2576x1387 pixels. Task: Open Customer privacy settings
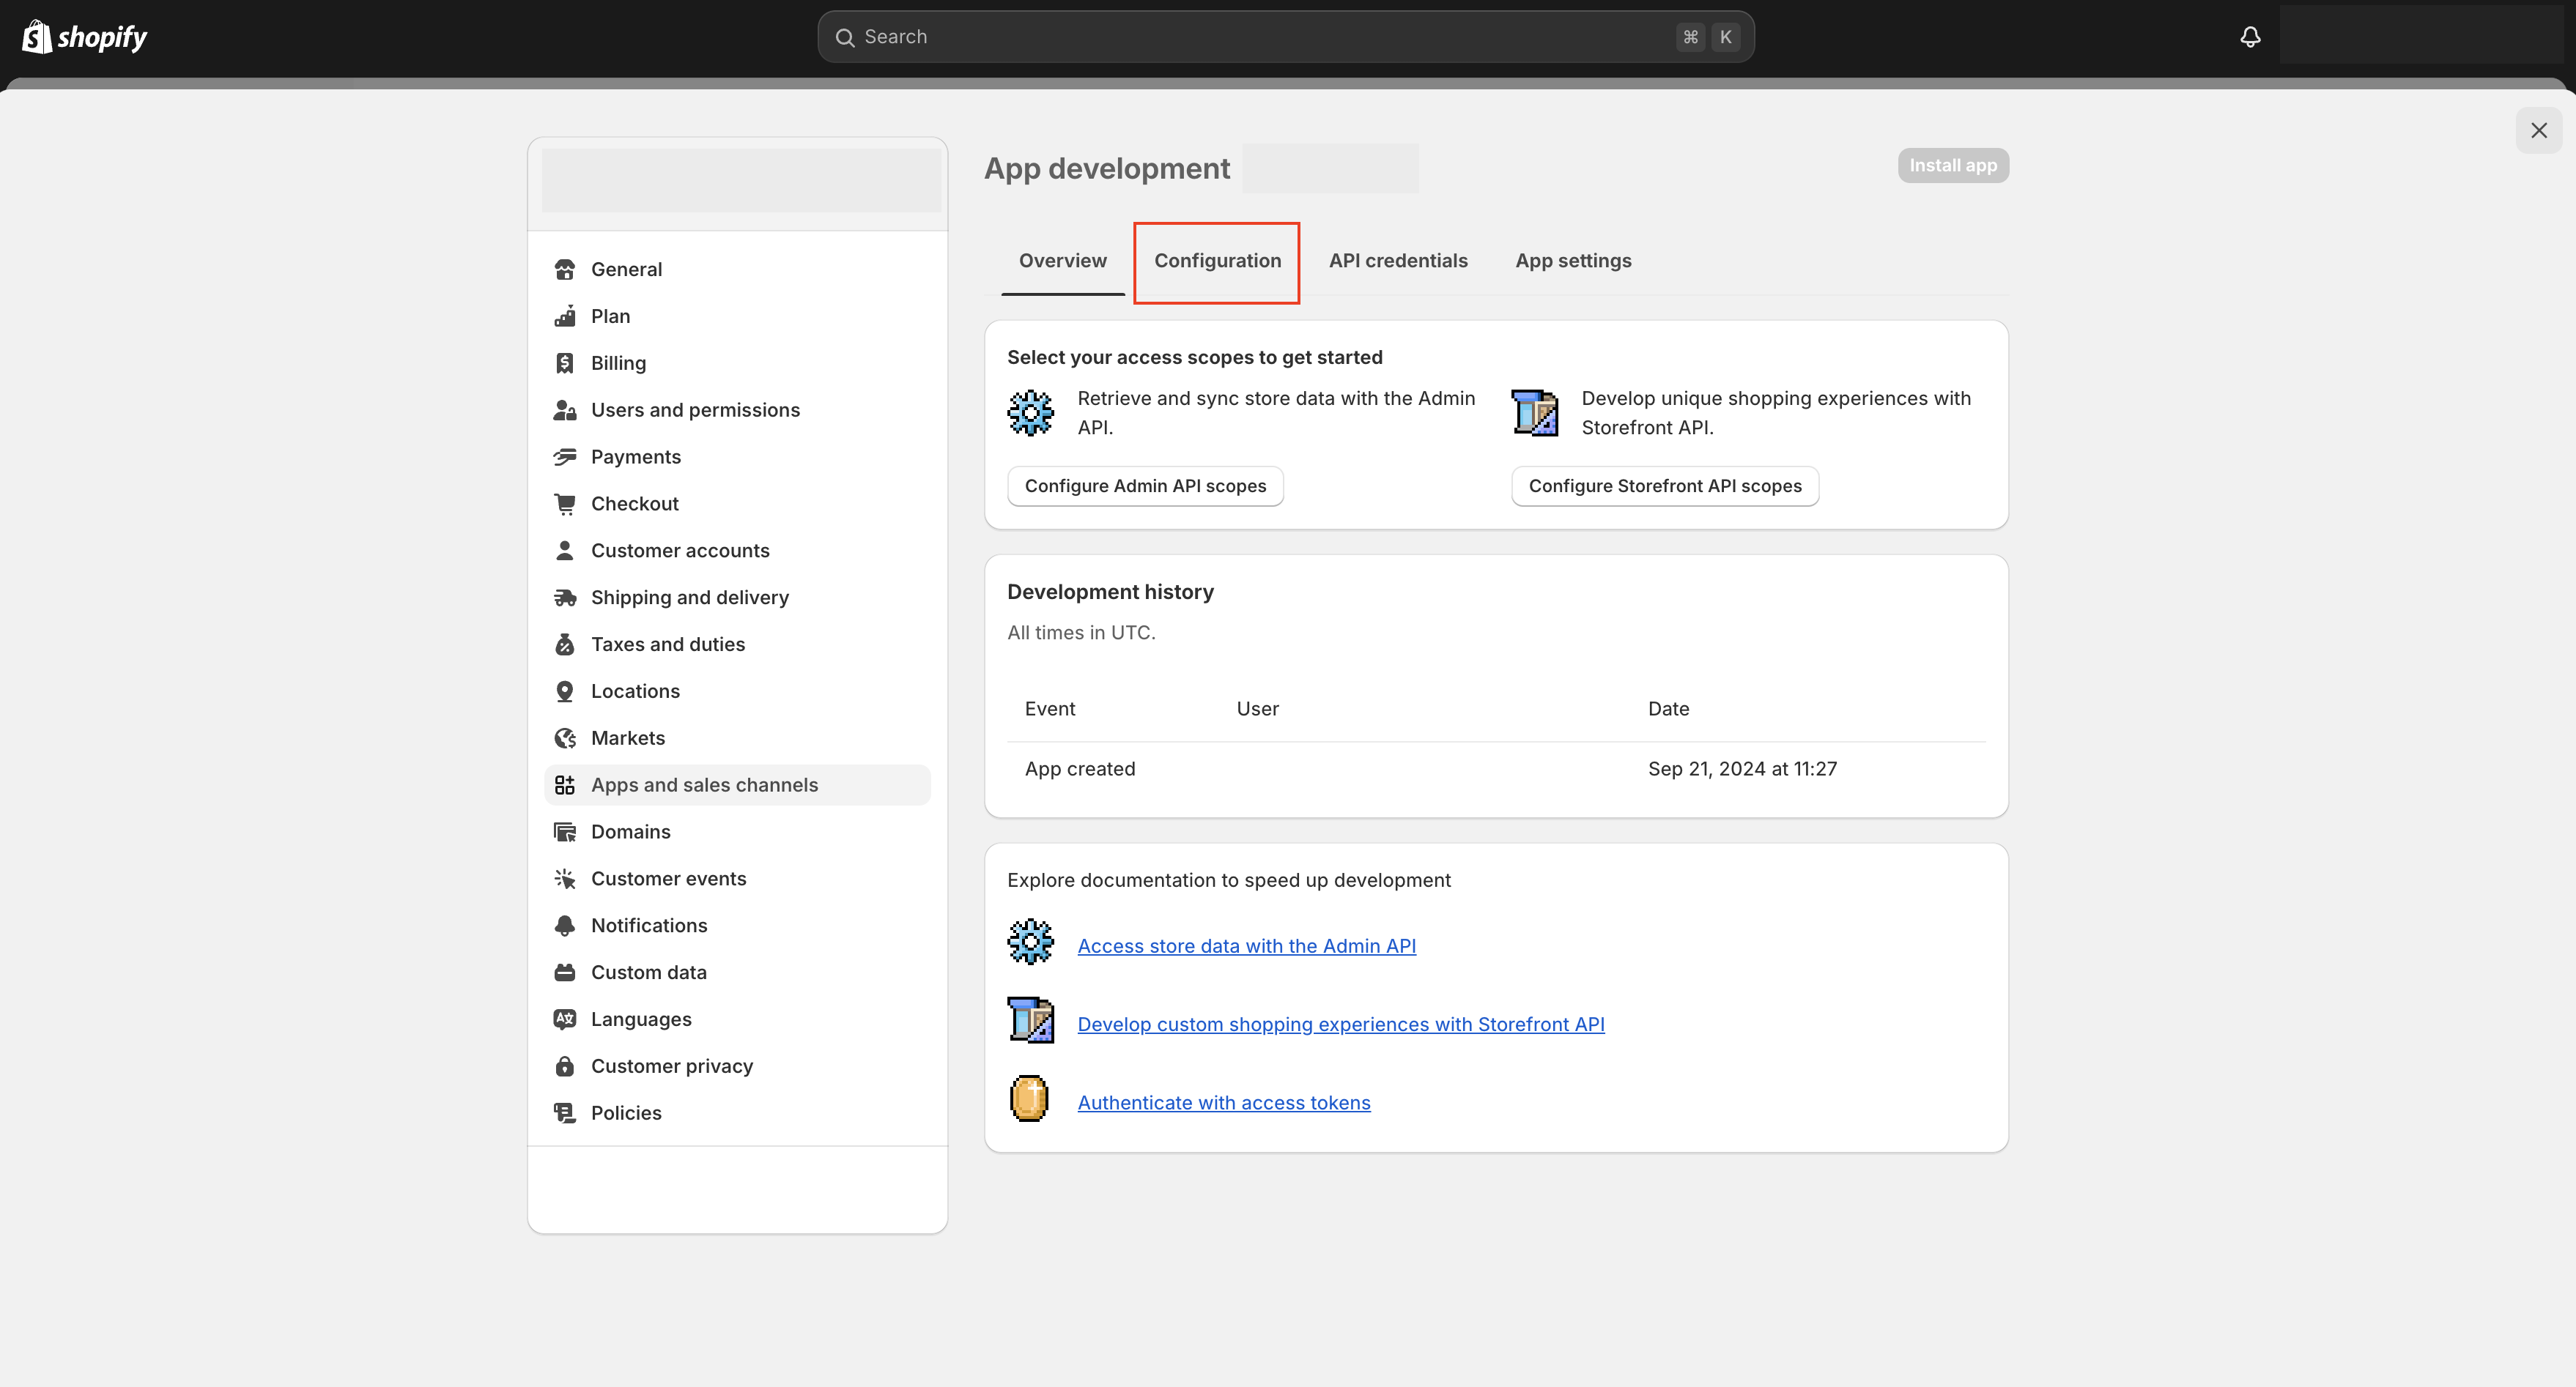click(737, 1066)
